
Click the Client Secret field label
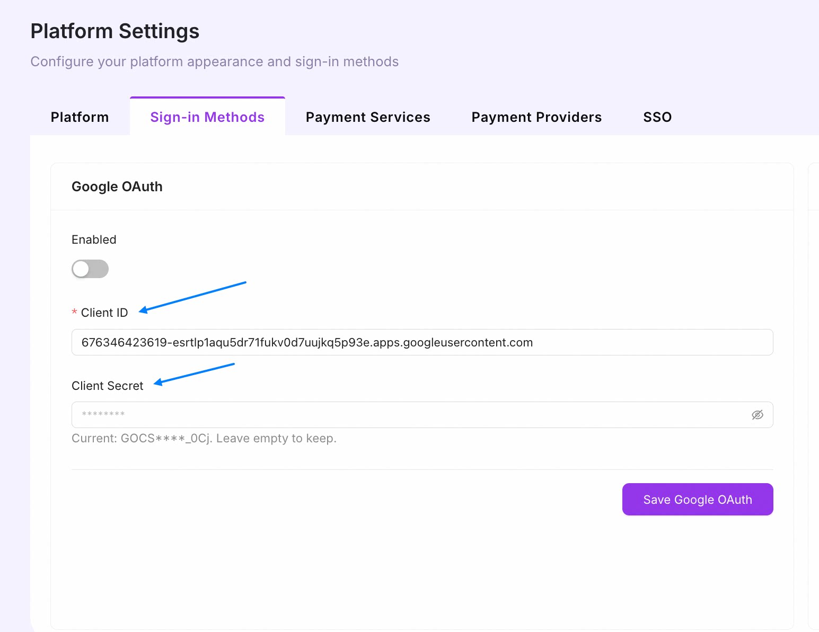coord(108,386)
